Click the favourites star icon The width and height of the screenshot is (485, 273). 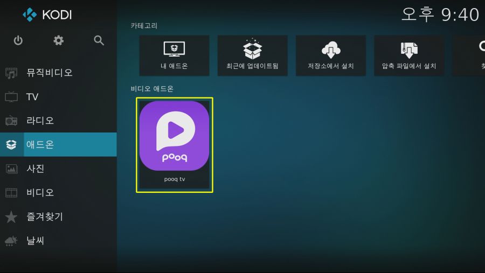pyautogui.click(x=11, y=216)
